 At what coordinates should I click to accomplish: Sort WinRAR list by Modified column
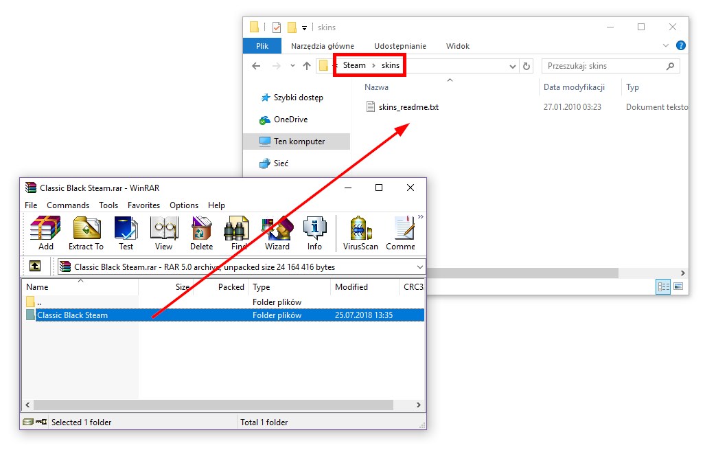pyautogui.click(x=365, y=287)
